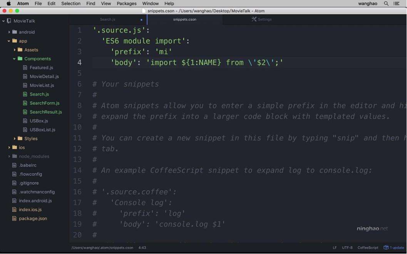Image resolution: width=407 pixels, height=254 pixels.
Task: Click the Settings tab tools icon
Action: click(x=254, y=19)
